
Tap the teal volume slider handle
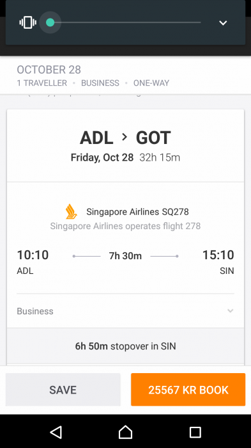[50, 22]
